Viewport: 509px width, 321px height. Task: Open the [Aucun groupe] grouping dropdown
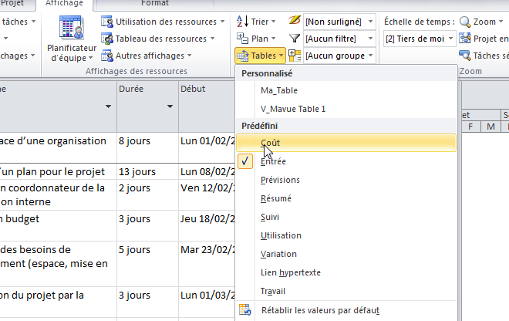pyautogui.click(x=371, y=56)
